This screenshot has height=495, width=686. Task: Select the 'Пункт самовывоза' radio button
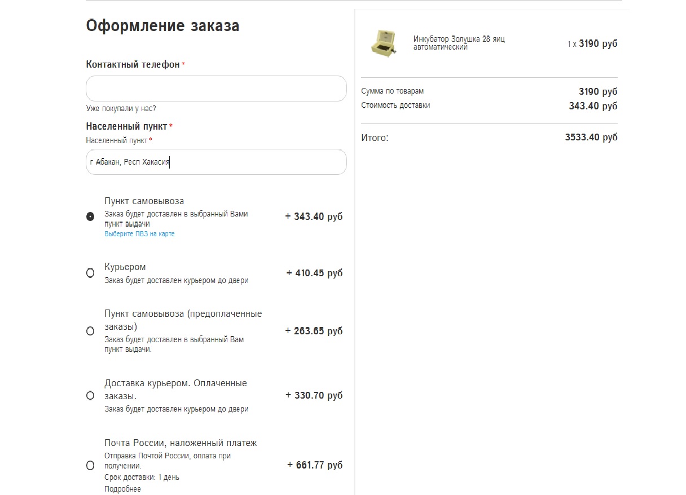click(x=90, y=217)
